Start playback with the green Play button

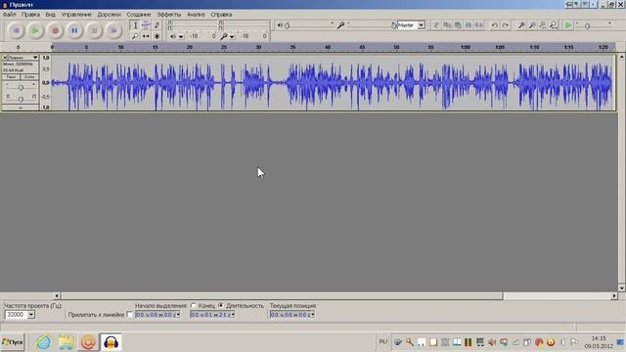coord(35,30)
